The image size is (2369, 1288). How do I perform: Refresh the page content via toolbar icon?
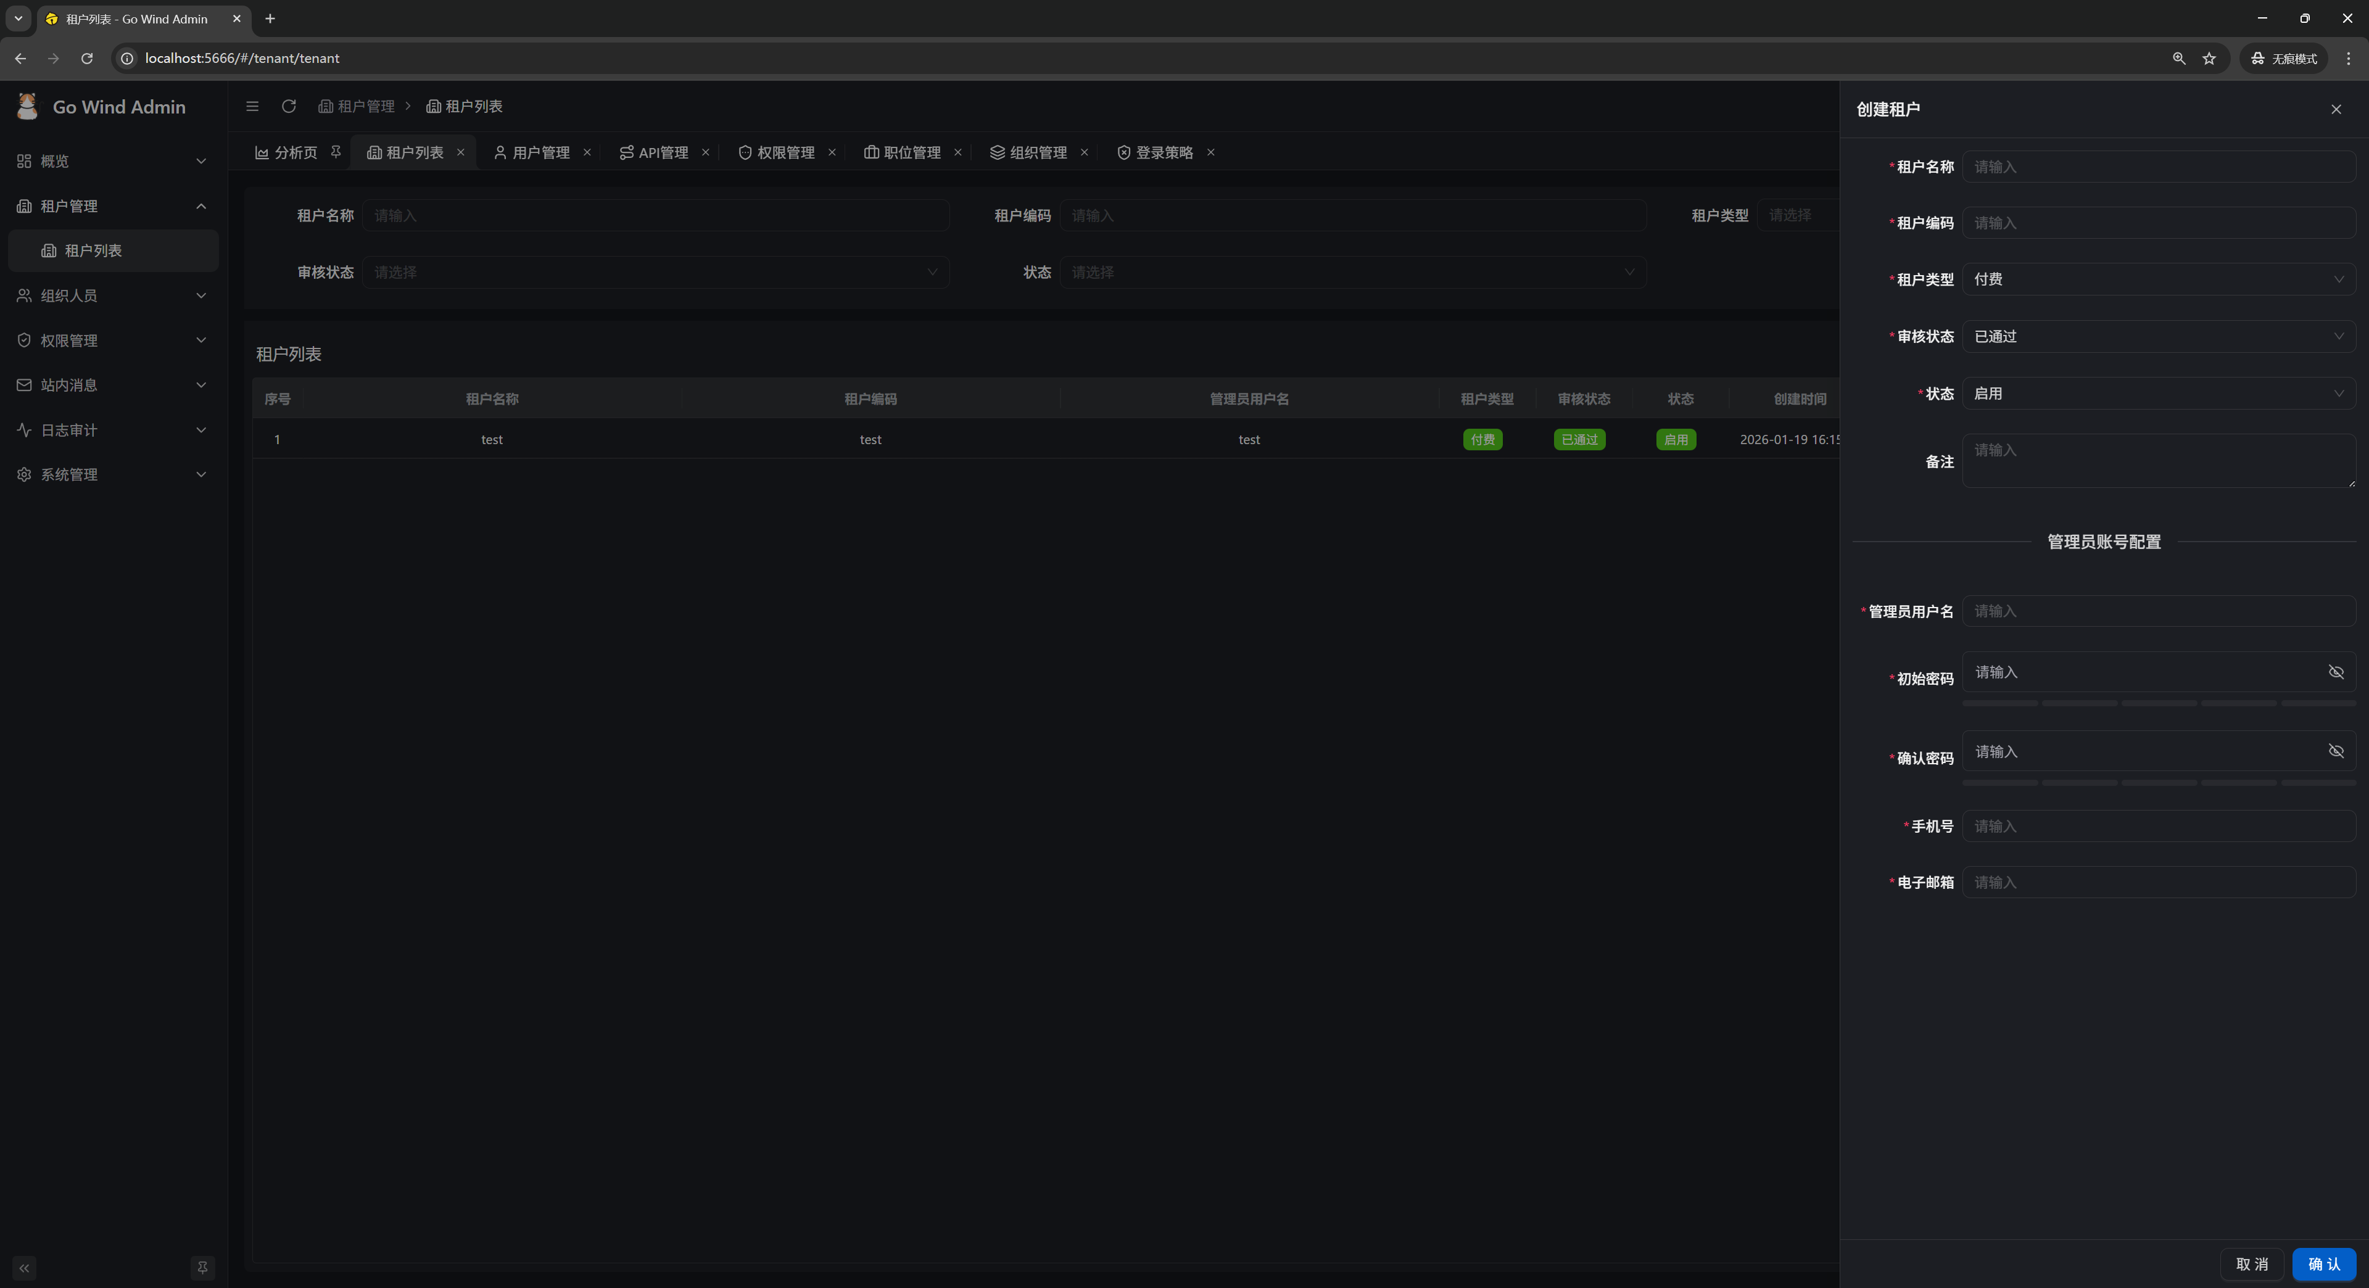289,107
